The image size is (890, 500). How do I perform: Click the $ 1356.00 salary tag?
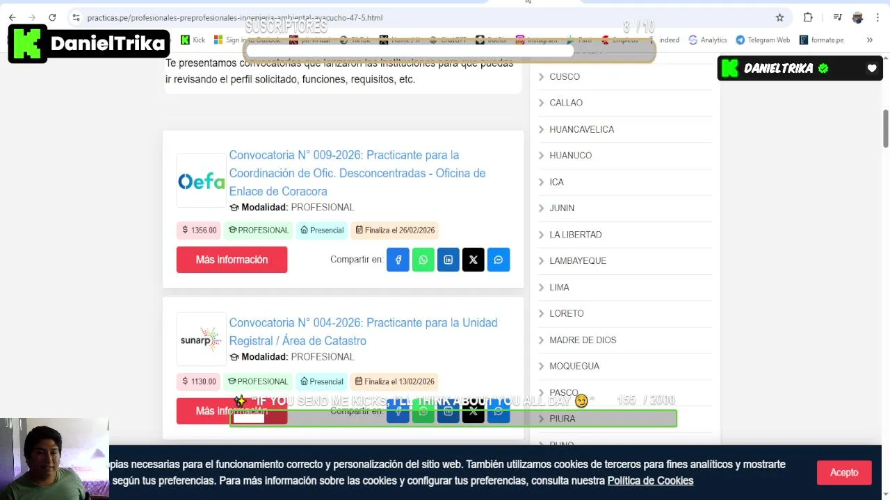point(200,230)
